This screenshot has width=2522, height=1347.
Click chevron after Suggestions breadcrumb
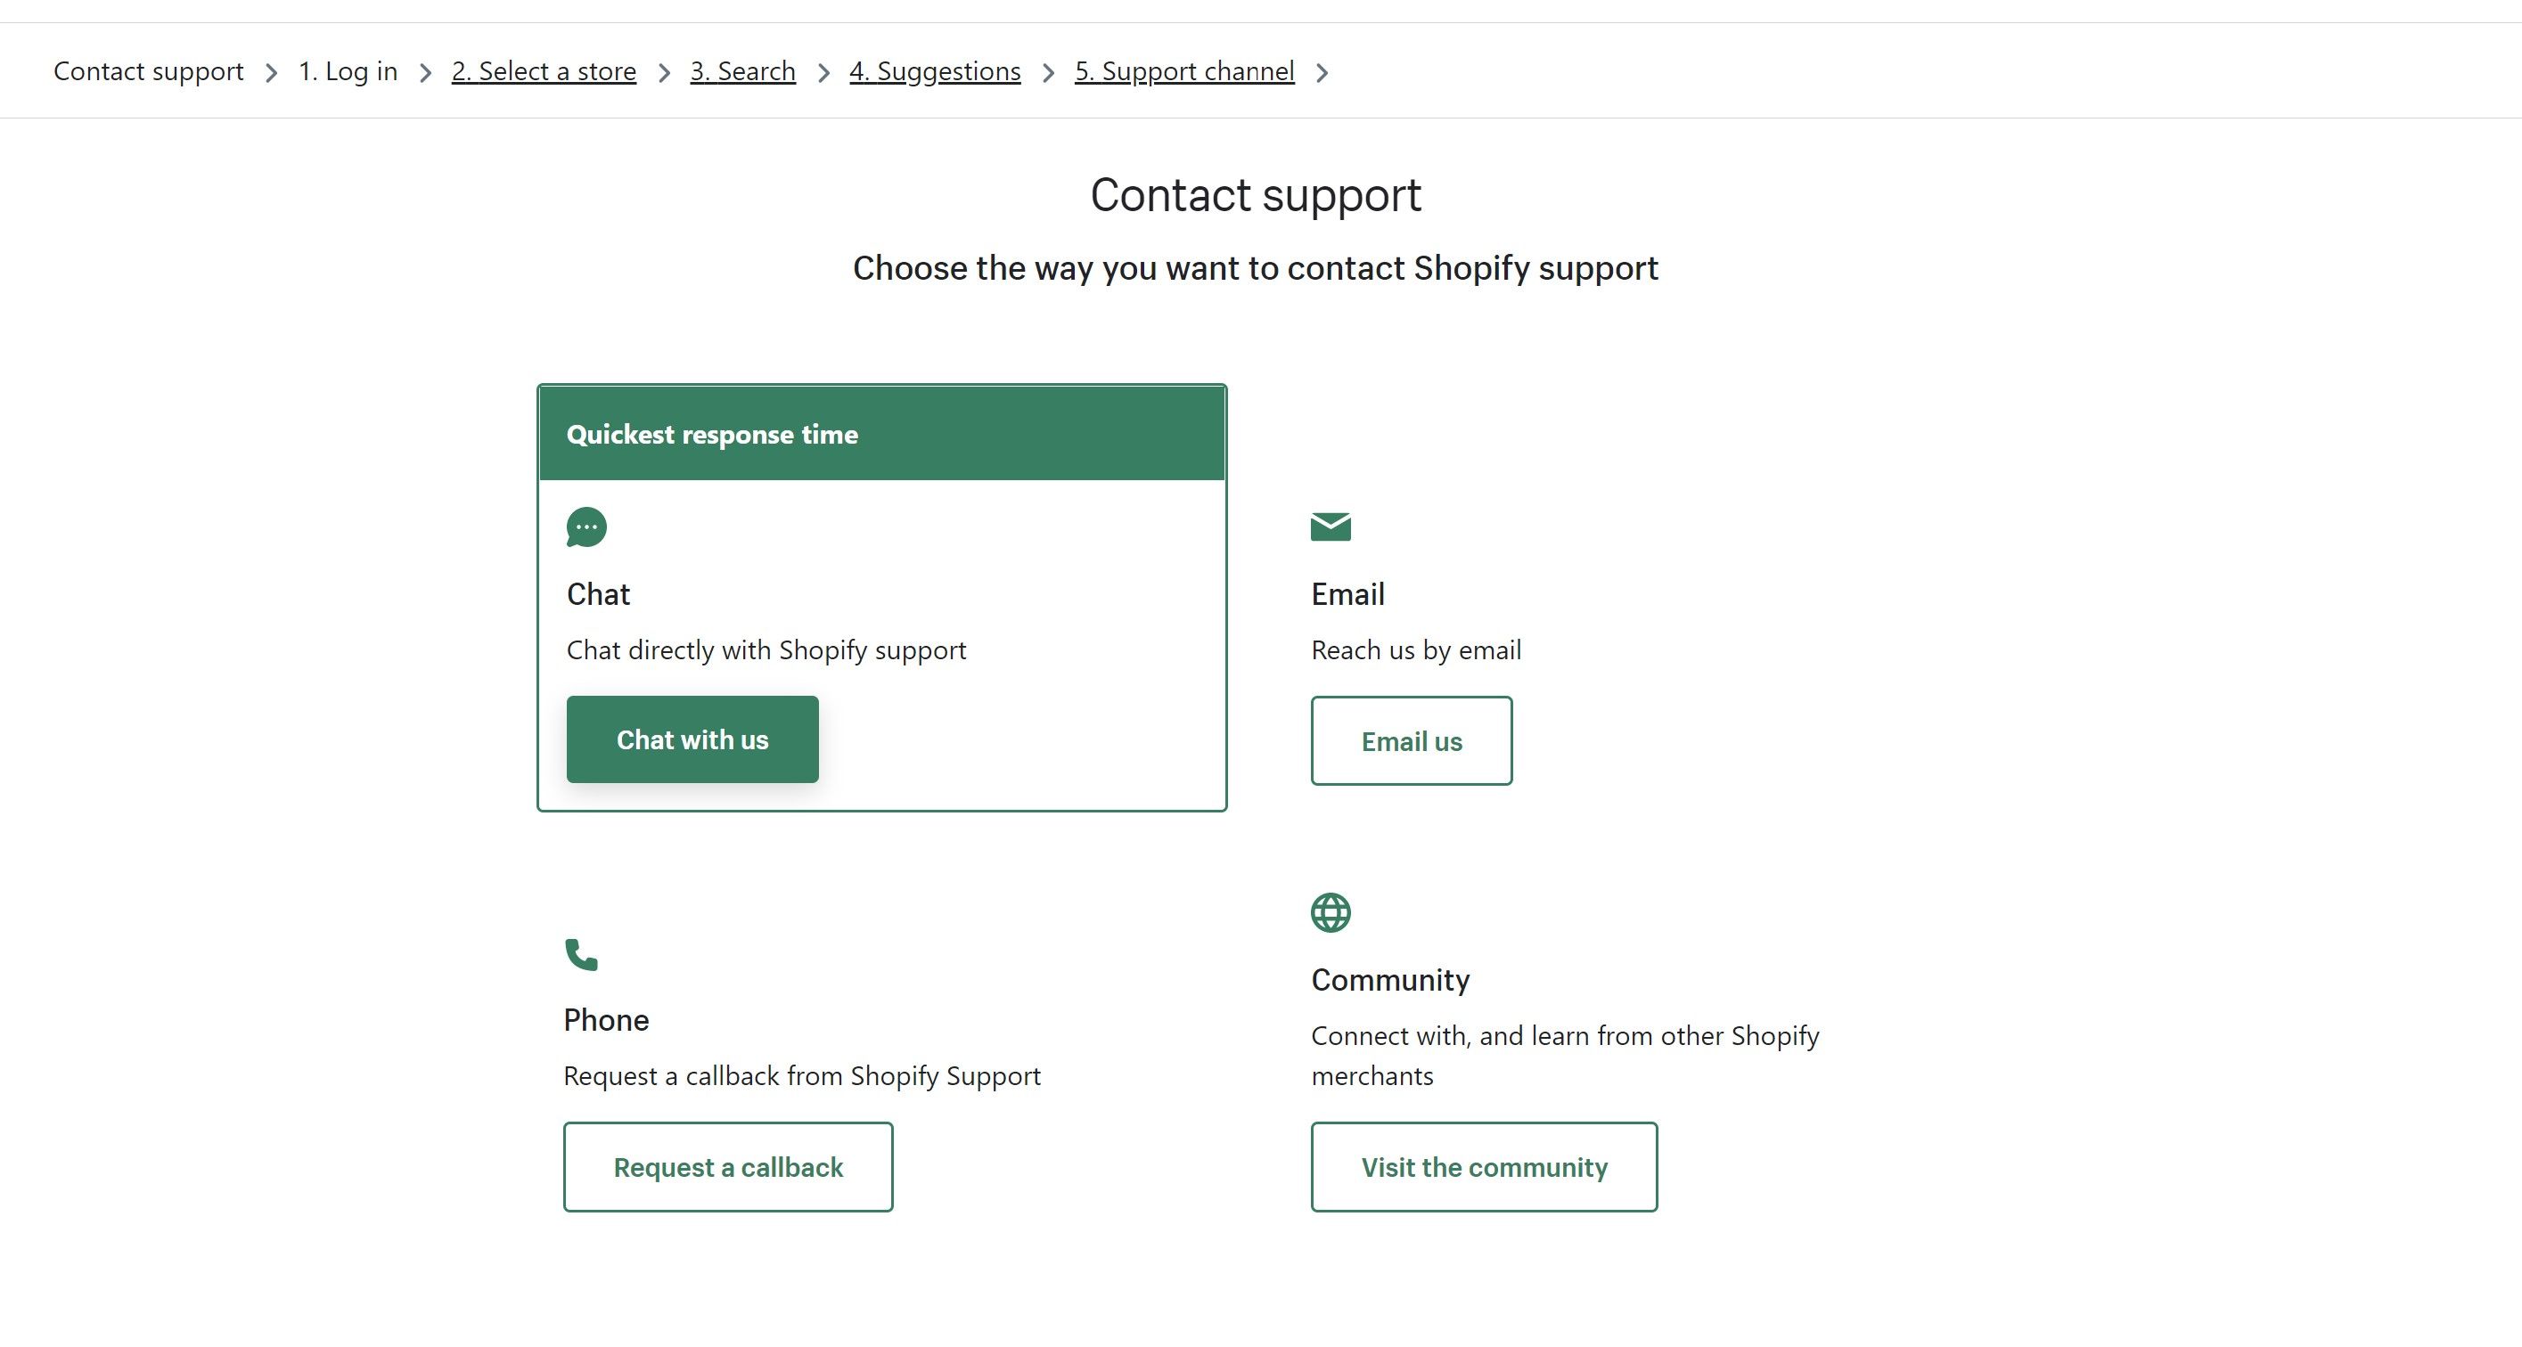pyautogui.click(x=1048, y=73)
